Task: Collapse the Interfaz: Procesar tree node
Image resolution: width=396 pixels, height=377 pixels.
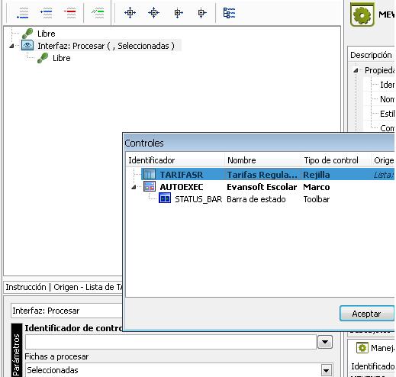Action: (x=11, y=46)
